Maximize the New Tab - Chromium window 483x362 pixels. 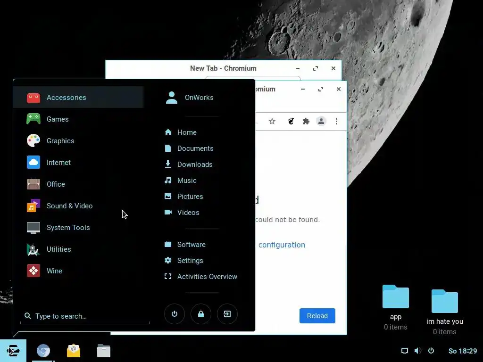point(316,68)
